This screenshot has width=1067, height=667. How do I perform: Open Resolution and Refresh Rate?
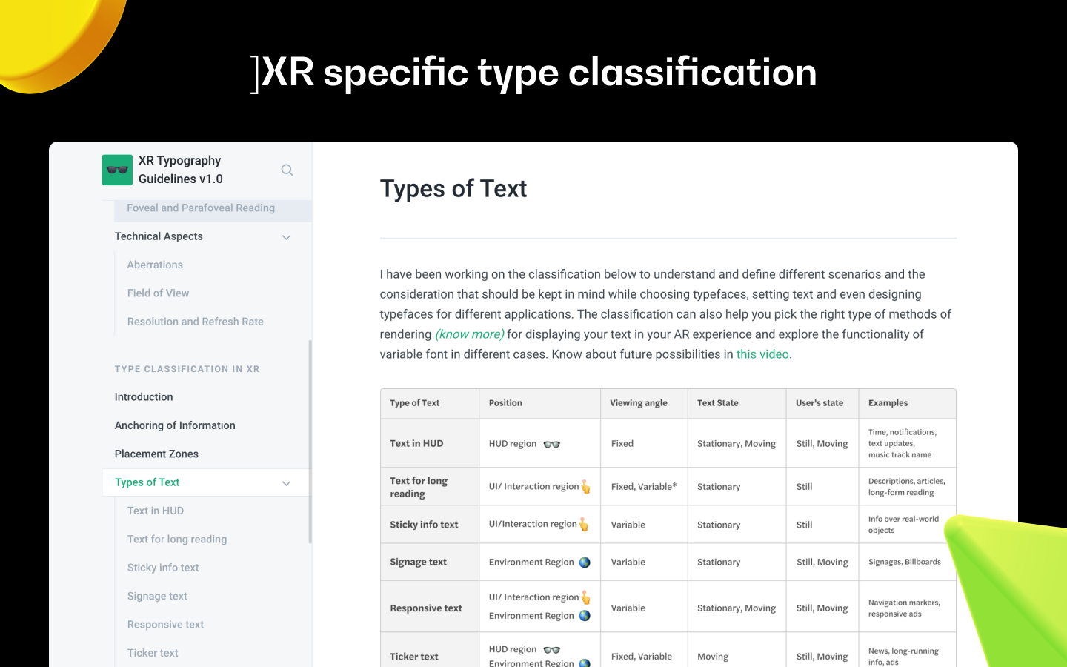pyautogui.click(x=195, y=321)
